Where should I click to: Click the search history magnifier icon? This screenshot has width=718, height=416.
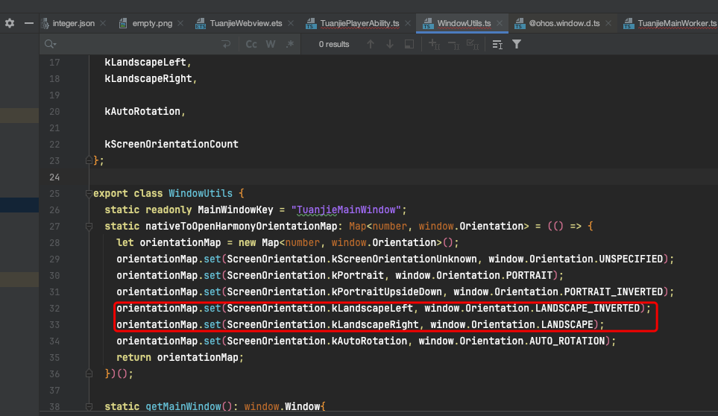pos(51,45)
